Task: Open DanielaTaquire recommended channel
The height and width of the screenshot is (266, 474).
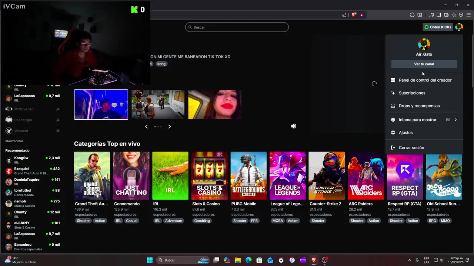Action: [x=33, y=181]
